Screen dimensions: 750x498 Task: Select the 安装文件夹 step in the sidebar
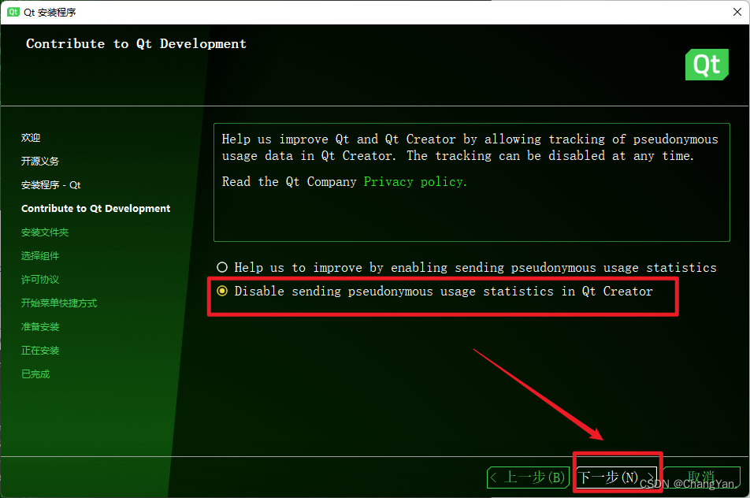[45, 232]
